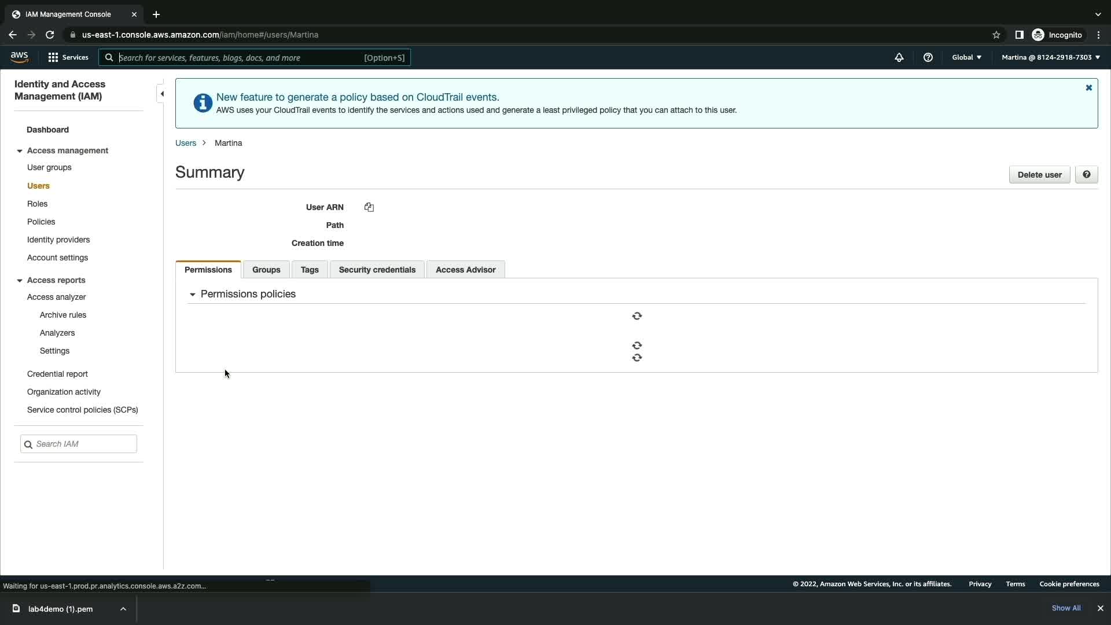Switch to the Security credentials tab
This screenshot has height=625, width=1111.
(x=377, y=270)
